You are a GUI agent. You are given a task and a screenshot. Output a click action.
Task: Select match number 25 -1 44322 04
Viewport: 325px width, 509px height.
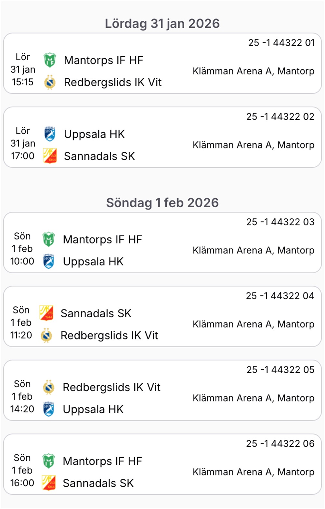click(280, 296)
